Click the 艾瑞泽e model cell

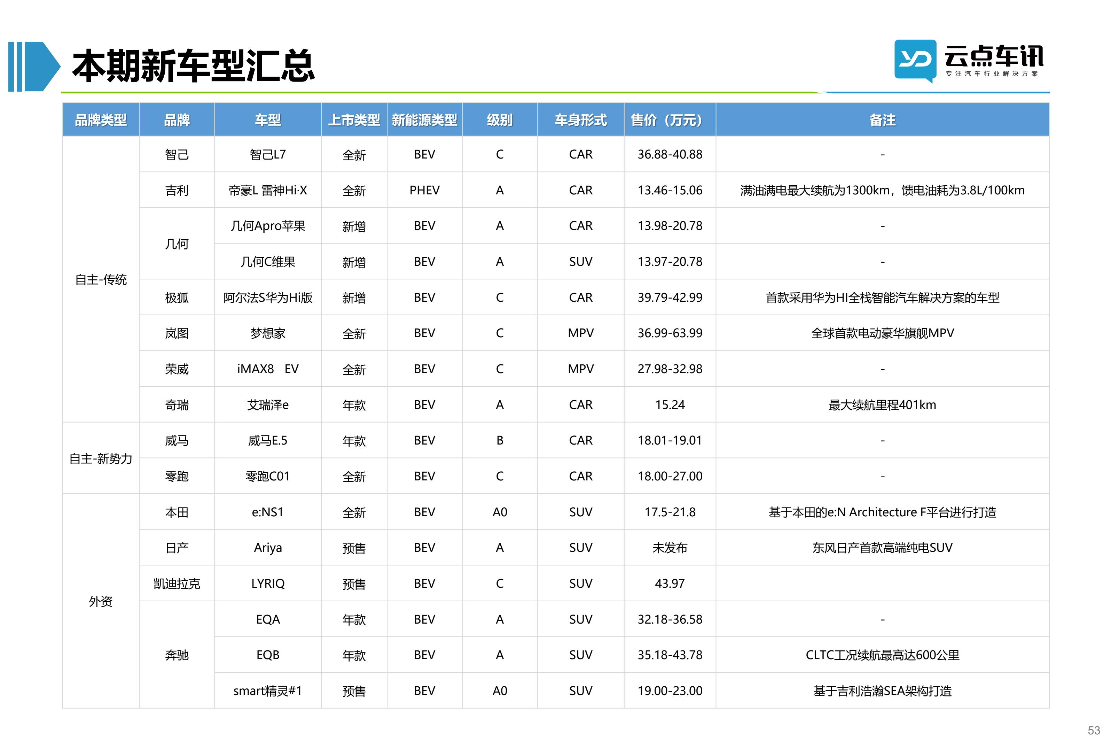pos(268,405)
